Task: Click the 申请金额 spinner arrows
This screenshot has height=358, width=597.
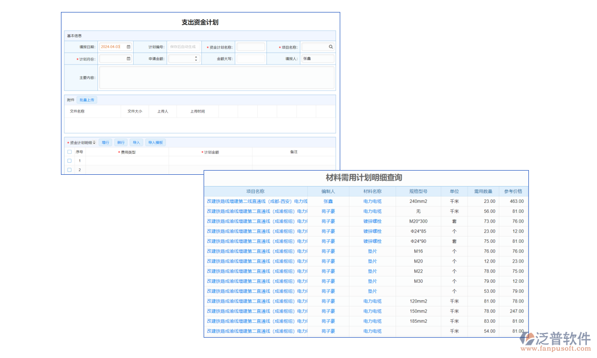Action: (x=196, y=59)
